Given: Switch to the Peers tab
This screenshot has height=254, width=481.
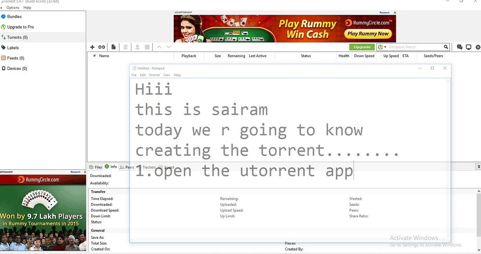Looking at the screenshot, I should pyautogui.click(x=127, y=167).
